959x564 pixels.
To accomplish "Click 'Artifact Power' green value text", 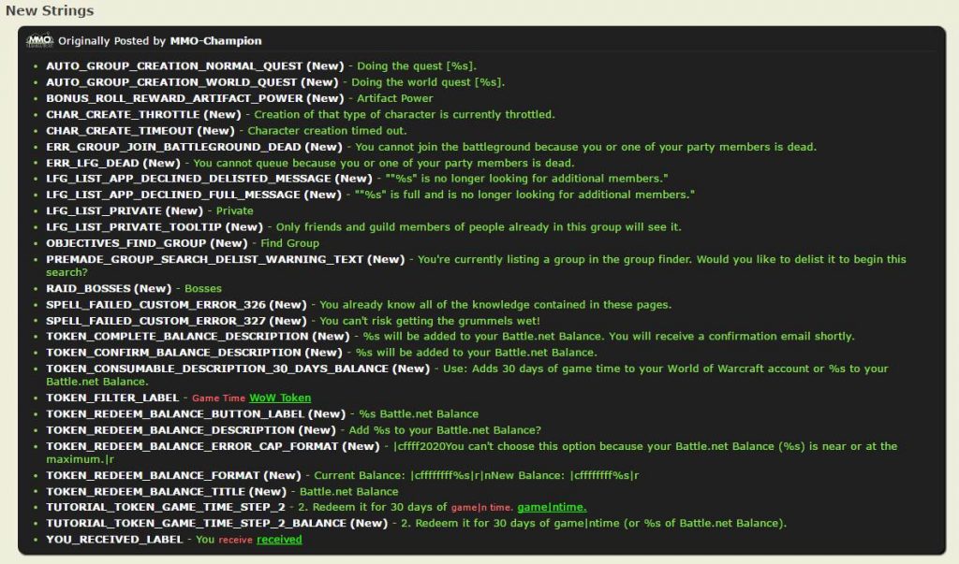I will coord(395,98).
